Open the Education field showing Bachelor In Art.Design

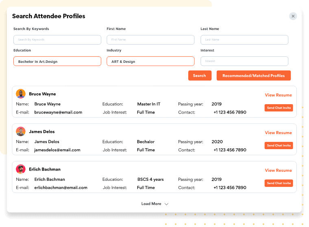tap(57, 61)
